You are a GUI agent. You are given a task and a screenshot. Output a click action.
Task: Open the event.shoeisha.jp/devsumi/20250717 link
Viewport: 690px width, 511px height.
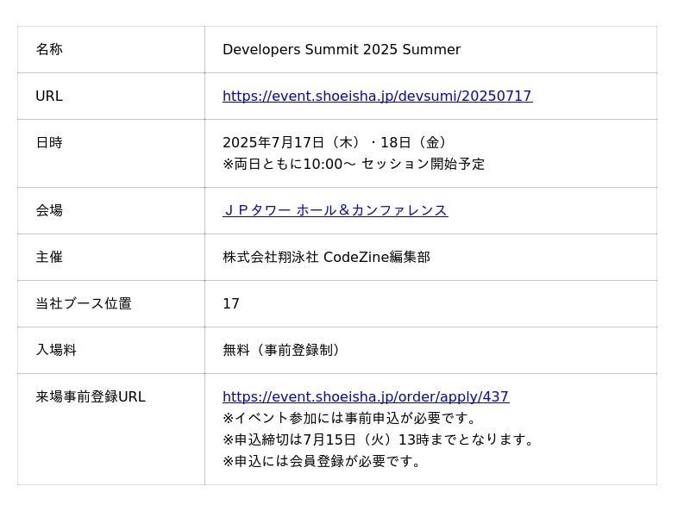377,97
